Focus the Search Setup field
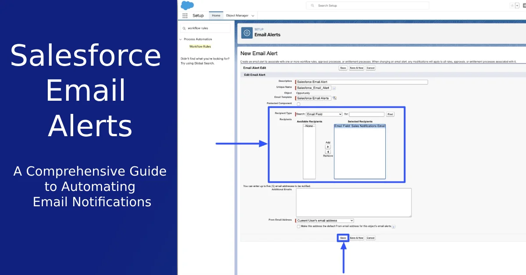 pos(367,6)
